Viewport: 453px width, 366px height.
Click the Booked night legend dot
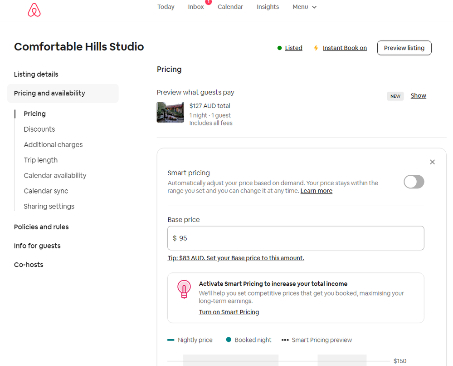click(229, 339)
